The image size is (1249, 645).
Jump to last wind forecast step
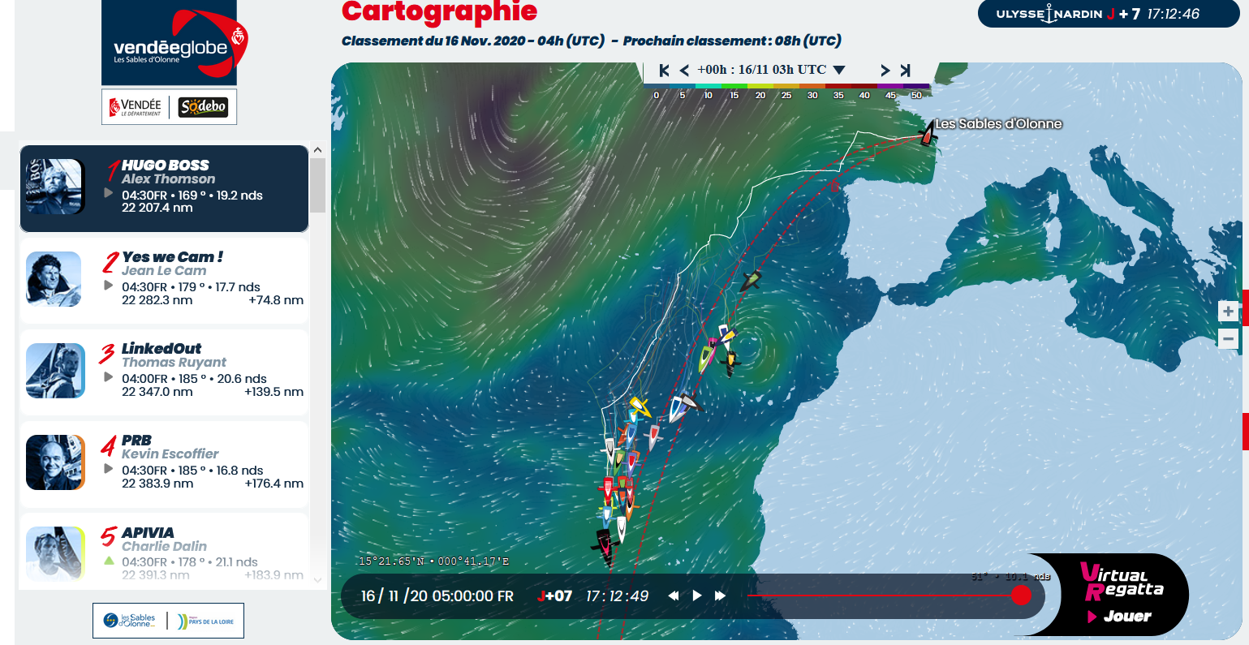[905, 71]
